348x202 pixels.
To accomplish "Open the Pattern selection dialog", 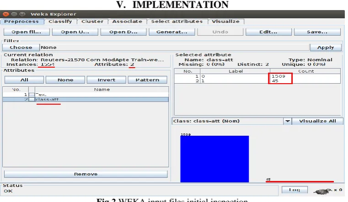I will pyautogui.click(x=147, y=80).
